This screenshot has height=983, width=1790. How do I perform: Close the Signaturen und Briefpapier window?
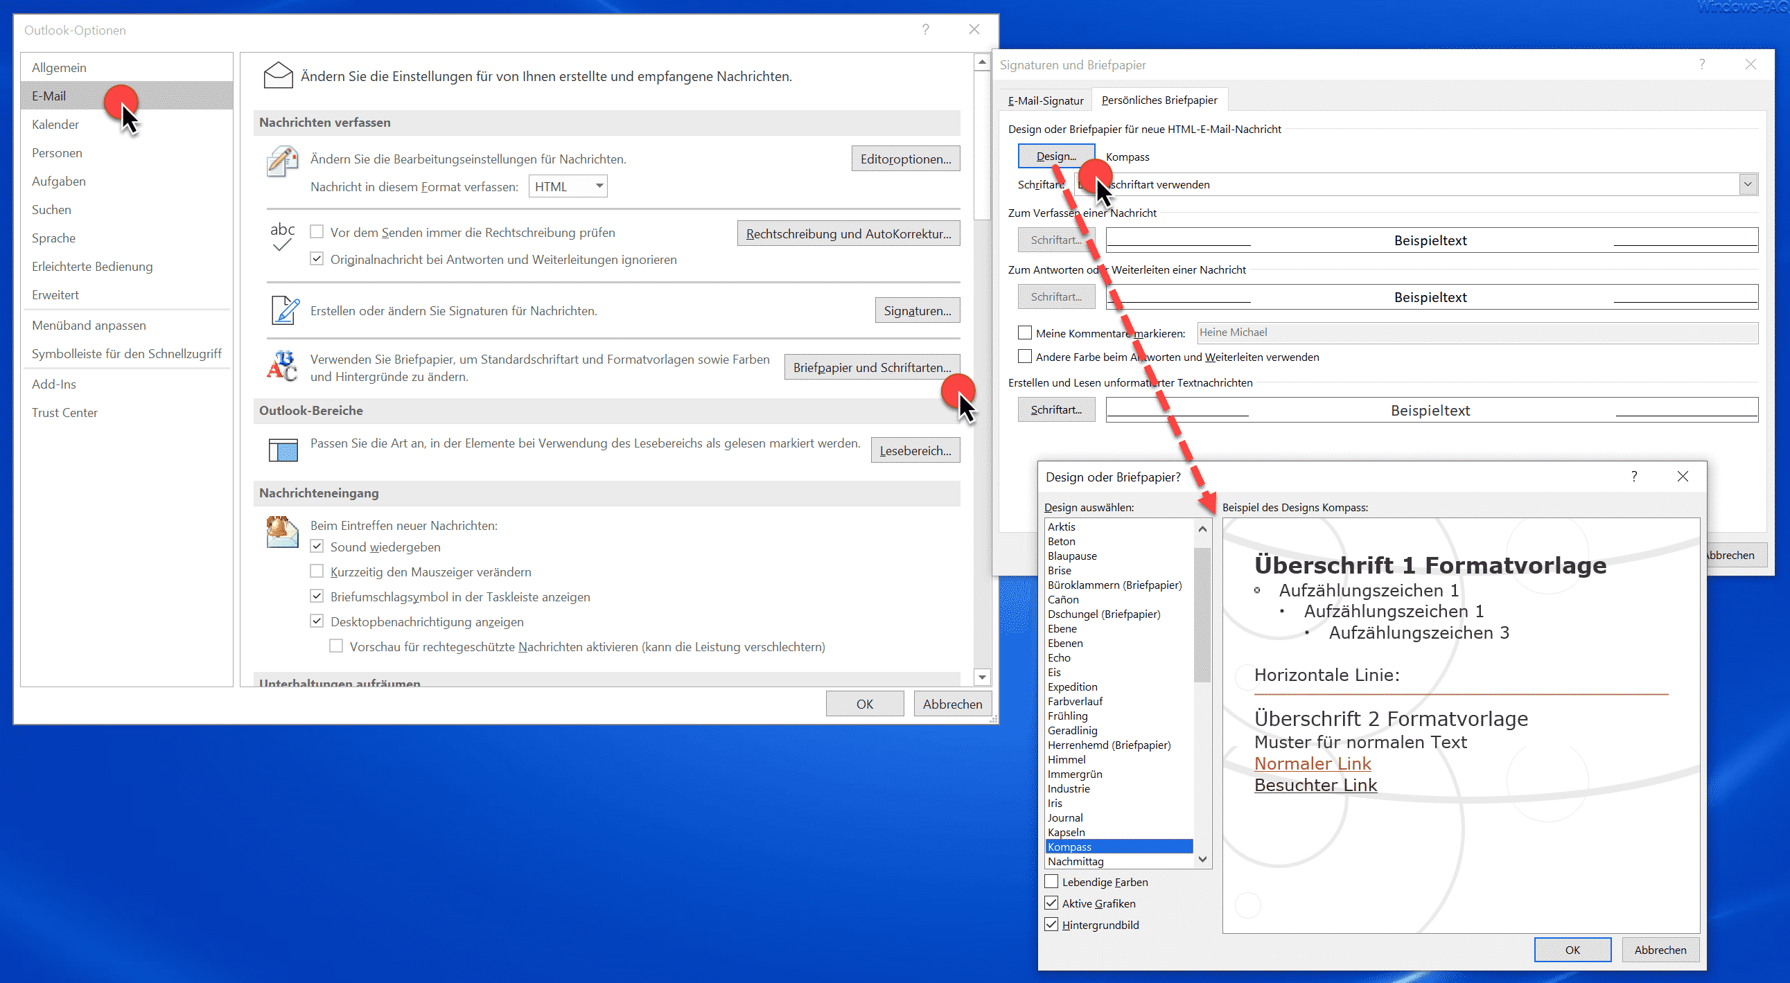[1750, 64]
